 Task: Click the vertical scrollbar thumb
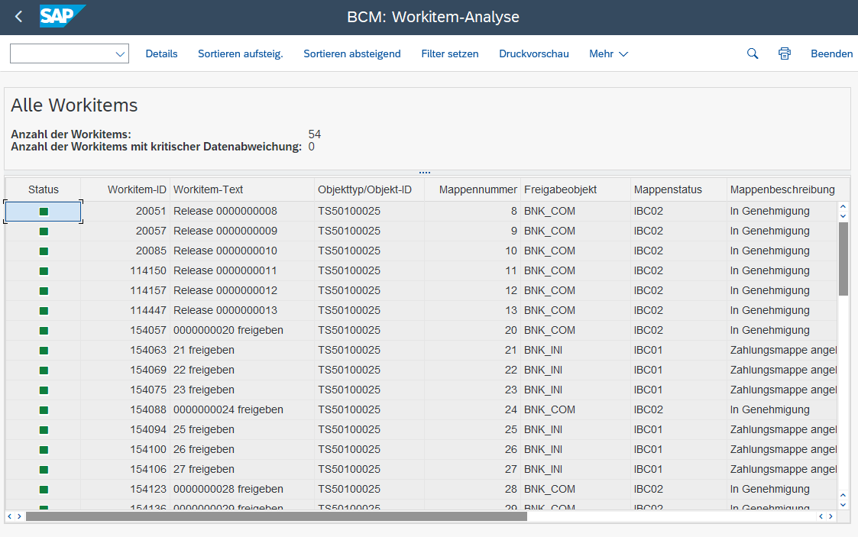[843, 258]
